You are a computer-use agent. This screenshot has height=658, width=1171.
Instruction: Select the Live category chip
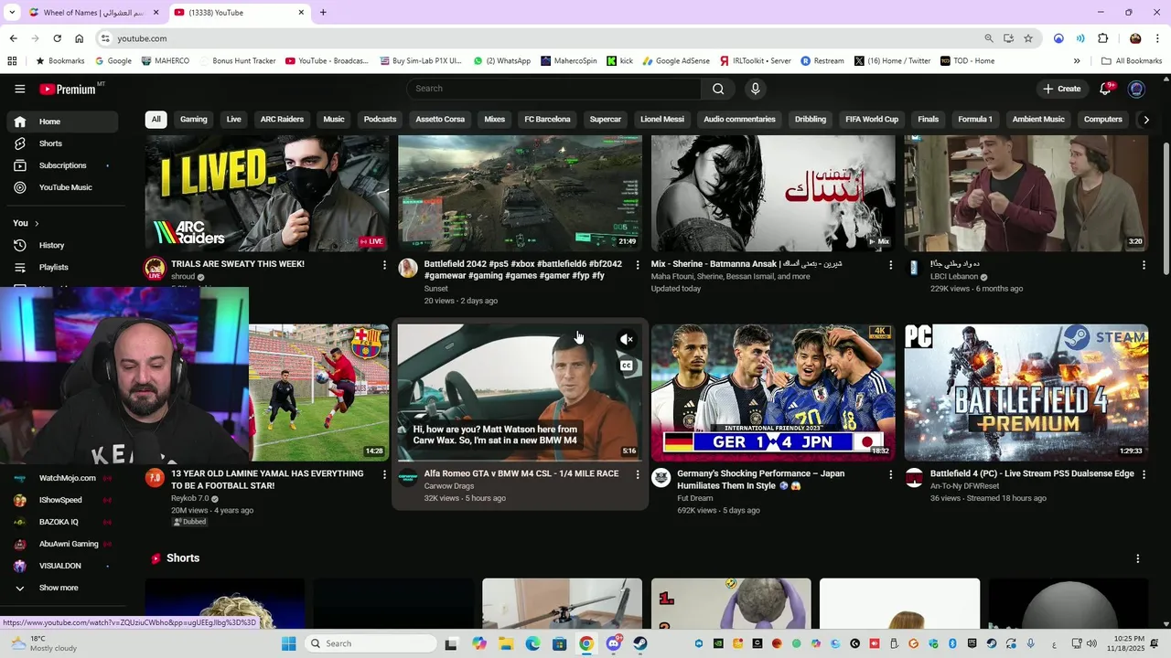click(x=234, y=120)
